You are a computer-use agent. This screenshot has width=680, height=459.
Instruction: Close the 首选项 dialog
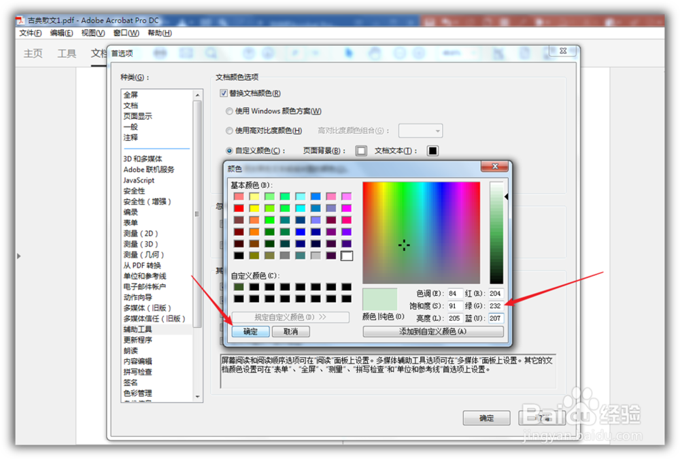563,51
